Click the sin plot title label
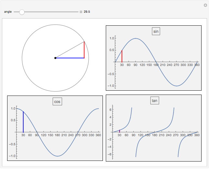 tap(156, 31)
